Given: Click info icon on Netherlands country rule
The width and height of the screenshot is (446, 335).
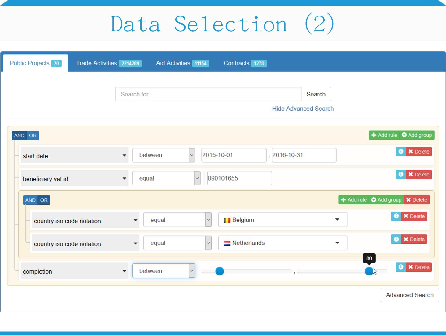Looking at the screenshot, I should (396, 239).
